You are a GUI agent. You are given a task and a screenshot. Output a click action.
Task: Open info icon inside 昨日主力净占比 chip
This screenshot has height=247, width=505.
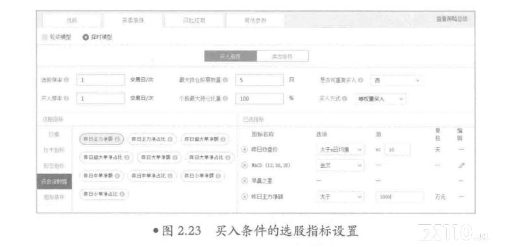point(170,139)
